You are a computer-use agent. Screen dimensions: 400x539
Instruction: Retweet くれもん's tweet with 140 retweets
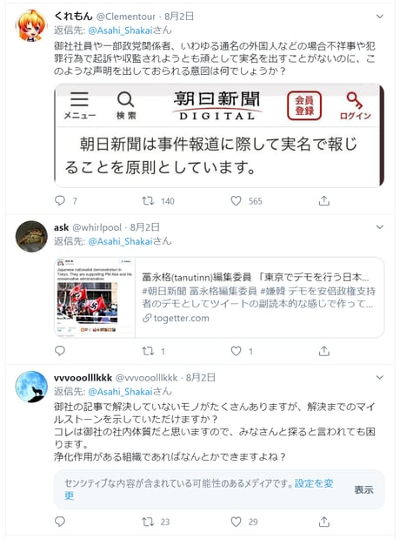point(149,201)
